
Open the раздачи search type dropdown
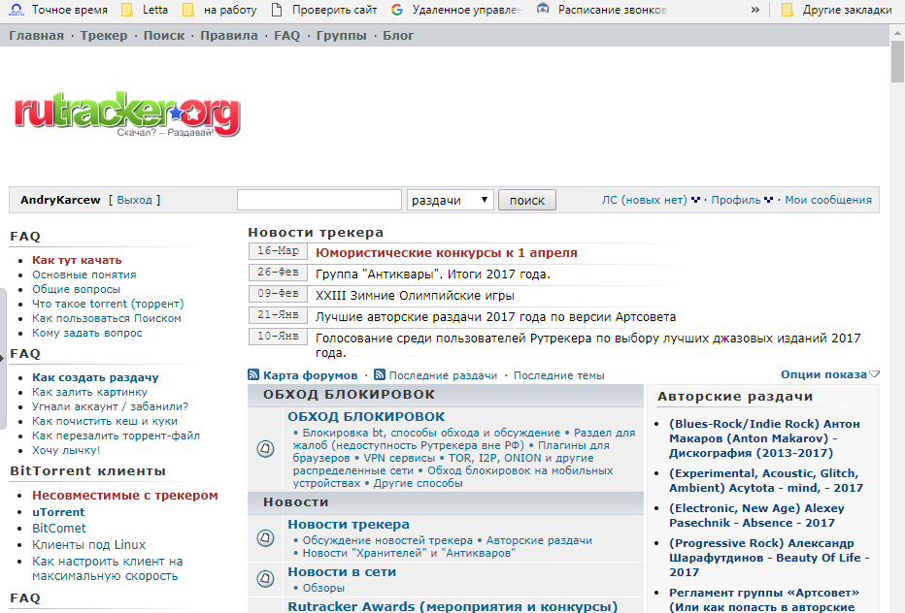(x=451, y=200)
